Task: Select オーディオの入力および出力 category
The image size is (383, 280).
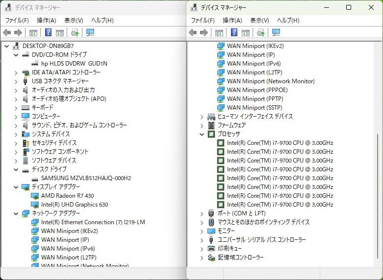Action: click(x=63, y=90)
